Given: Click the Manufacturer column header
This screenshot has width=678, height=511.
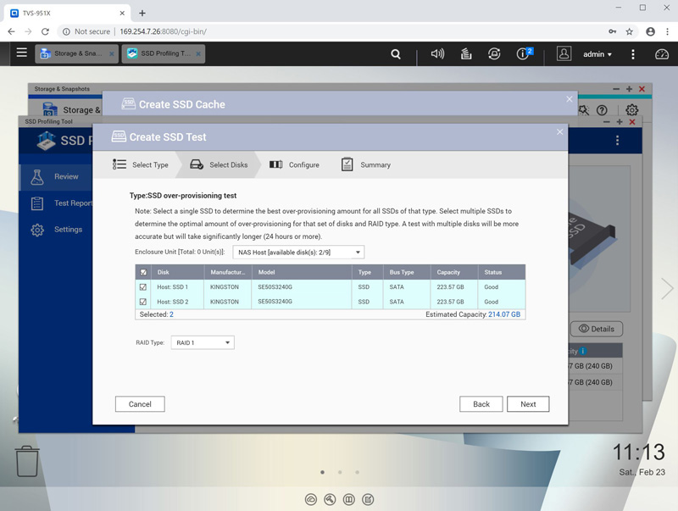Looking at the screenshot, I should 227,272.
